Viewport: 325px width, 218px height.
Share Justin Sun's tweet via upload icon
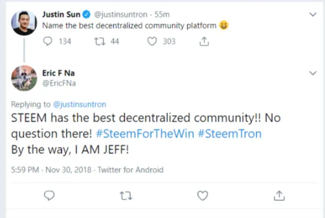click(204, 41)
